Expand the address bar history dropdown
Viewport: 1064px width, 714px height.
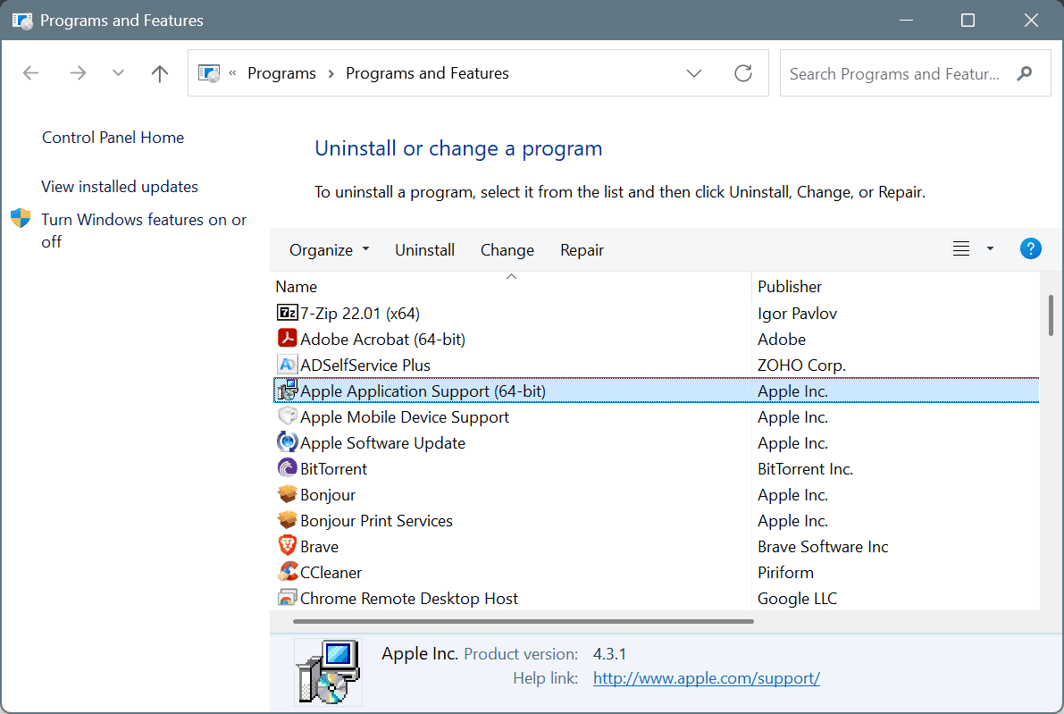[x=693, y=73]
